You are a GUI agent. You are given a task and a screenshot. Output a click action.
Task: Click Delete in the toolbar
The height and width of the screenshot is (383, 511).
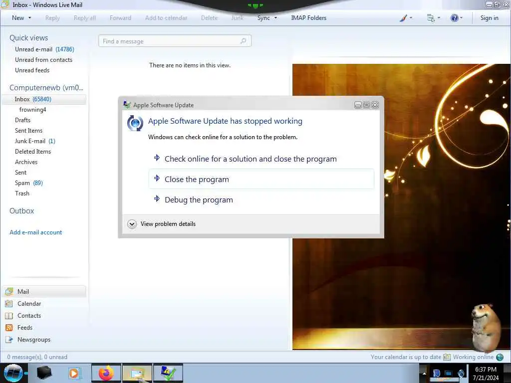(x=209, y=18)
